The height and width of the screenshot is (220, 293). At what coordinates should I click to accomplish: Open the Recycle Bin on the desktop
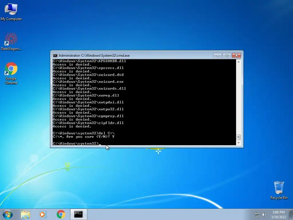279,190
